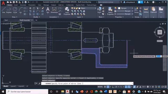This screenshot has width=168, height=94.
Task: Toggle snap mode in status bar
Action: pyautogui.click(x=108, y=87)
